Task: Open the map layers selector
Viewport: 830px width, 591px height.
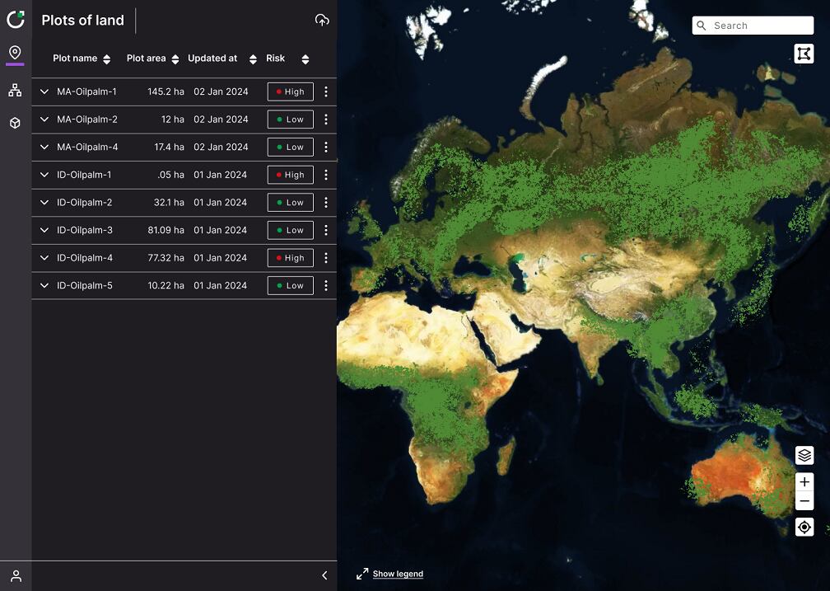Action: [x=804, y=455]
